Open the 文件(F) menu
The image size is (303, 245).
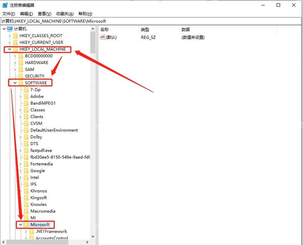pos(8,14)
